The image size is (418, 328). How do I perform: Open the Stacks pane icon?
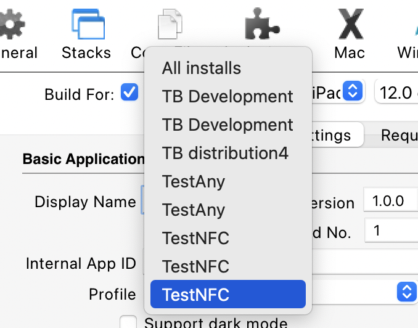tap(86, 25)
